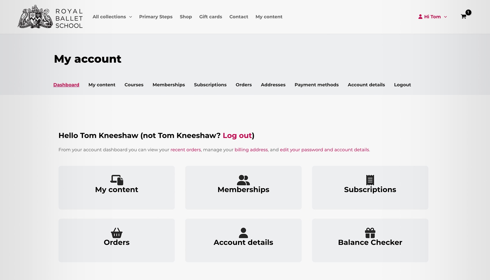Click the pink Log out link in greeting
This screenshot has height=280, width=490.
click(237, 136)
